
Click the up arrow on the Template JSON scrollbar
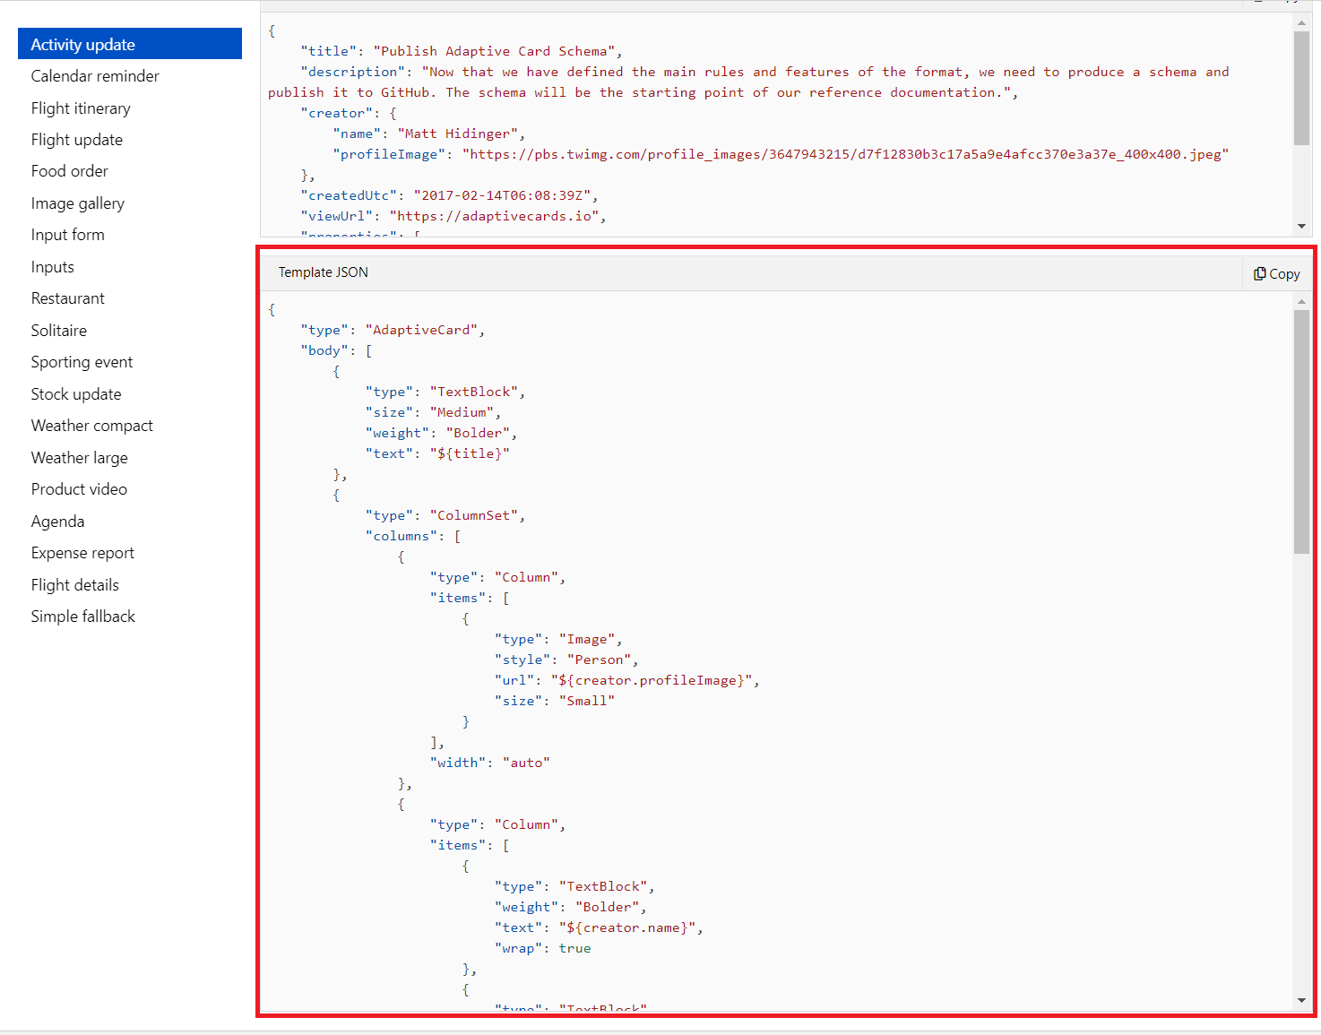pos(1301,303)
